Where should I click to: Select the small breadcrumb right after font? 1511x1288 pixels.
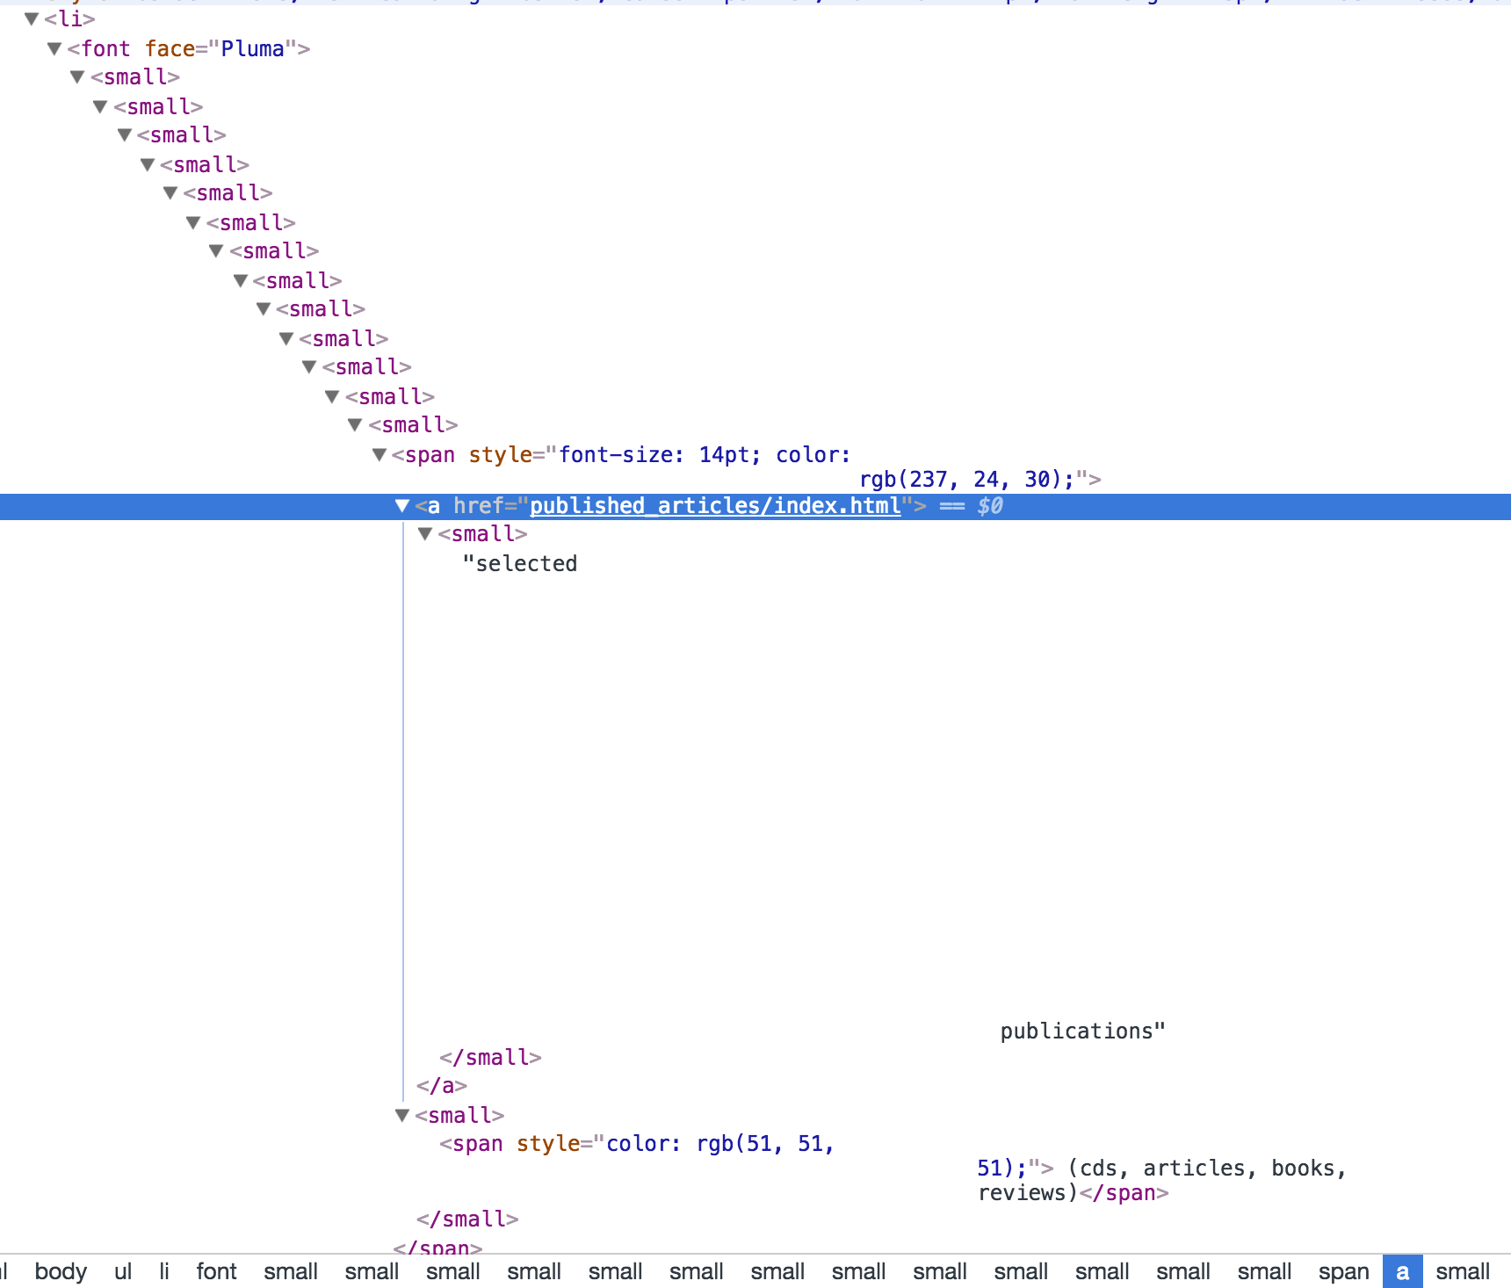click(291, 1271)
